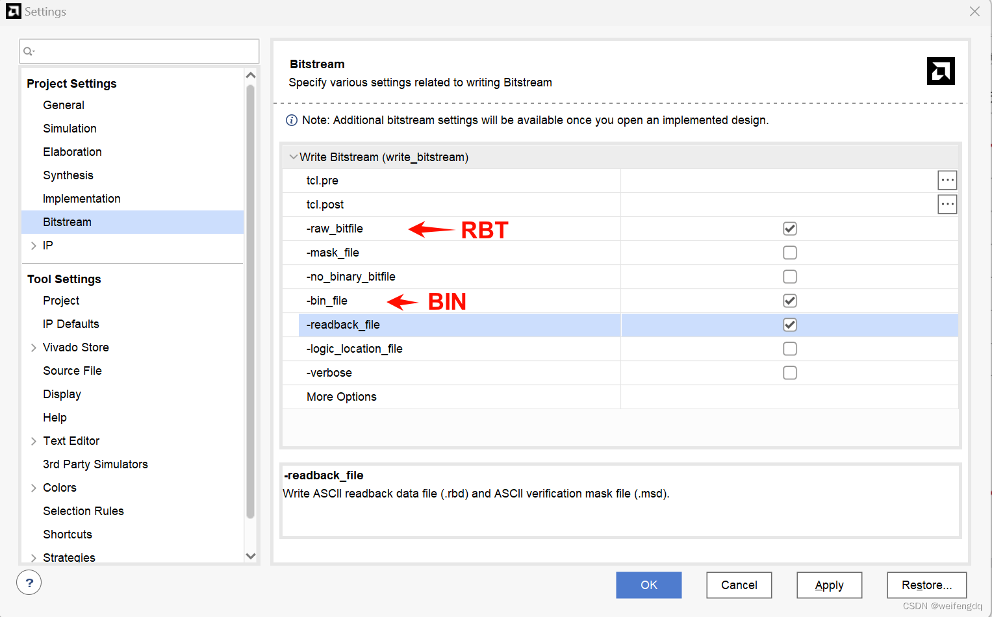Select the -logic_location_file row label
992x617 pixels.
[355, 349]
